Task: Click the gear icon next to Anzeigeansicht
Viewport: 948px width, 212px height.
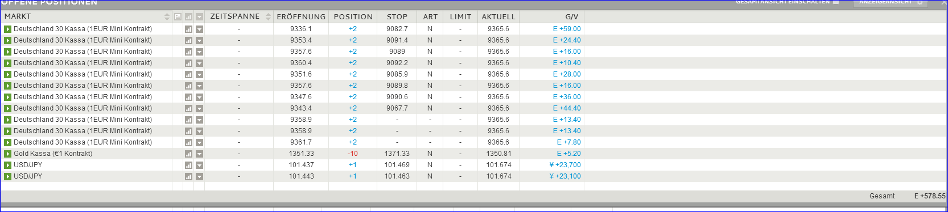Action: (919, 2)
